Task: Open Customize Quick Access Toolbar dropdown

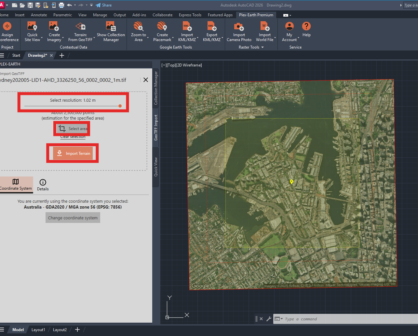Action: (91, 5)
